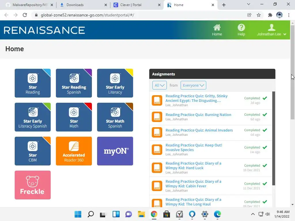Launch the Star Math tile
Image resolution: width=295 pixels, height=221 pixels.
pos(74,117)
